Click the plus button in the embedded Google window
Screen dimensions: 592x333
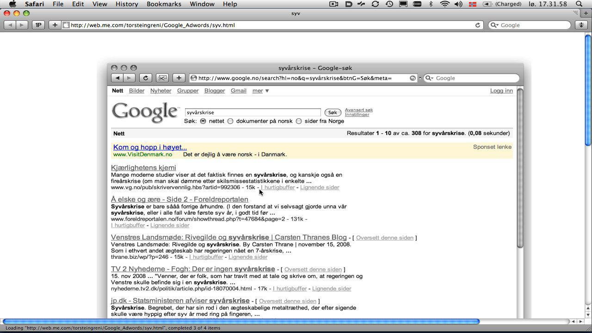pyautogui.click(x=179, y=78)
